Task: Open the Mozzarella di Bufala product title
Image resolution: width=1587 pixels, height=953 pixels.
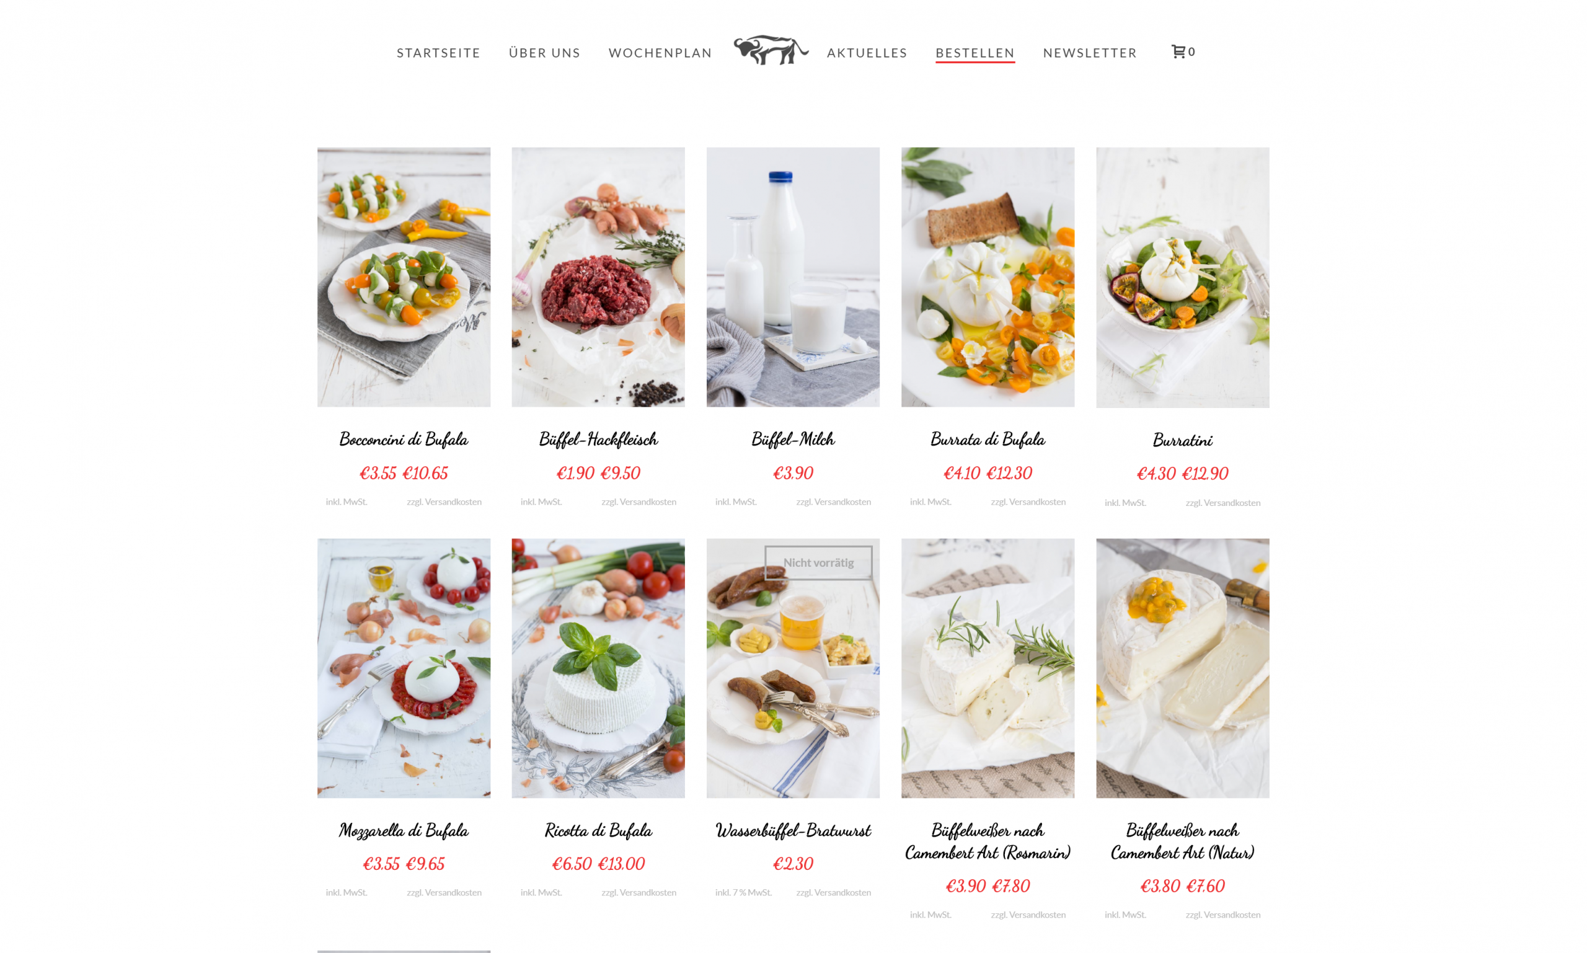Action: [x=404, y=830]
